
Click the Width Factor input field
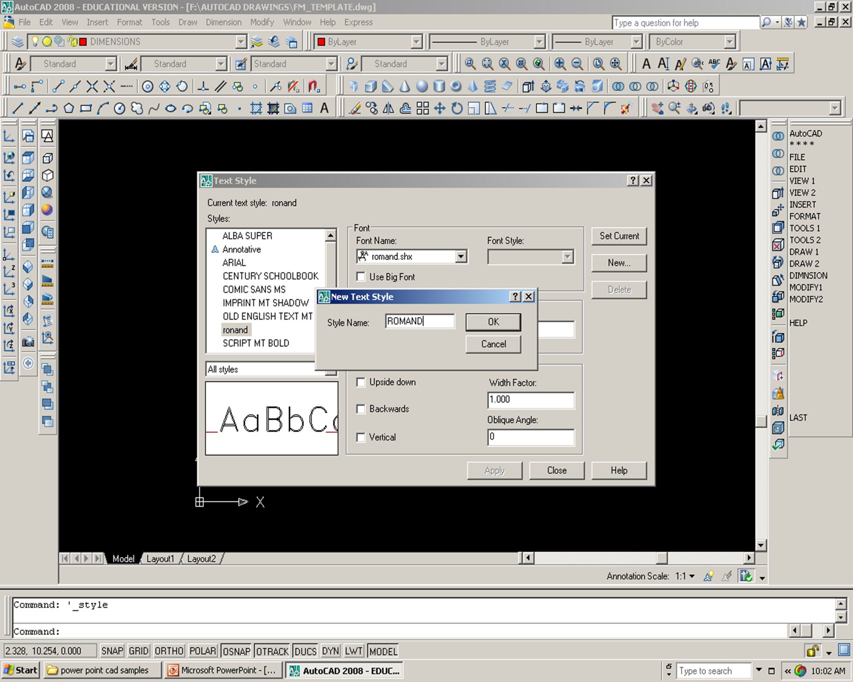530,400
